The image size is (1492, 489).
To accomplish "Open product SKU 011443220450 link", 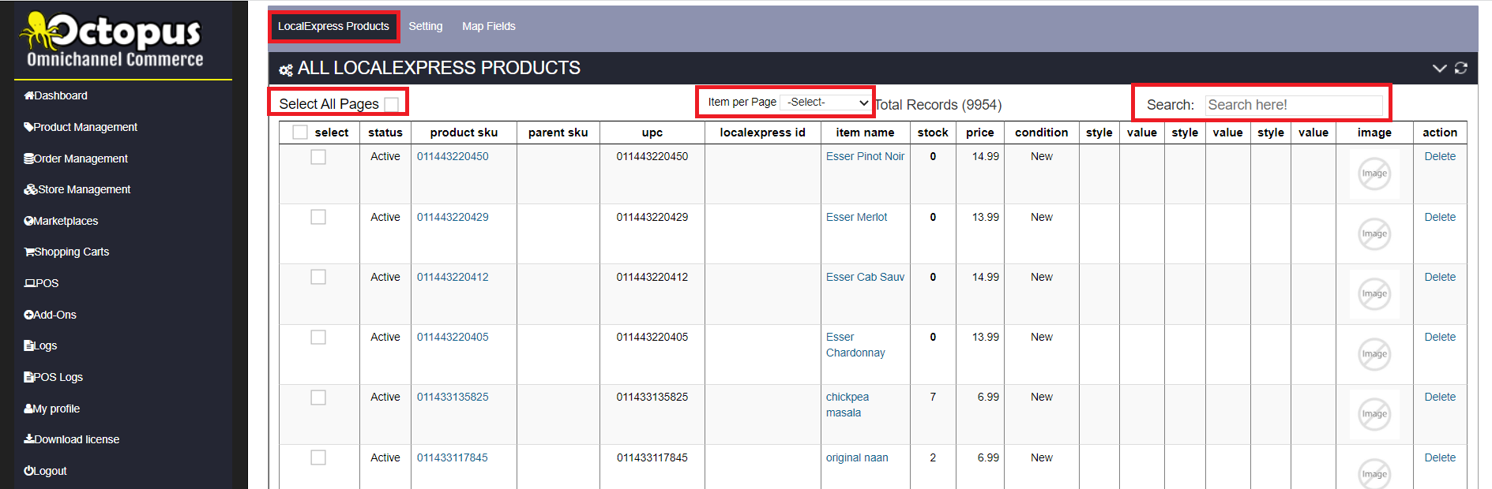I will pyautogui.click(x=453, y=156).
